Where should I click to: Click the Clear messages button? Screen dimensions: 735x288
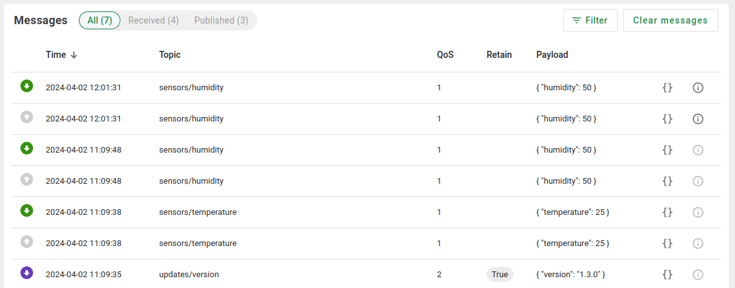670,20
